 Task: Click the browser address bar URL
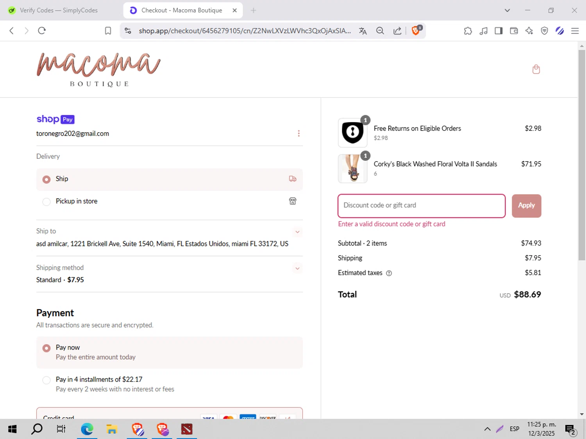(x=245, y=31)
